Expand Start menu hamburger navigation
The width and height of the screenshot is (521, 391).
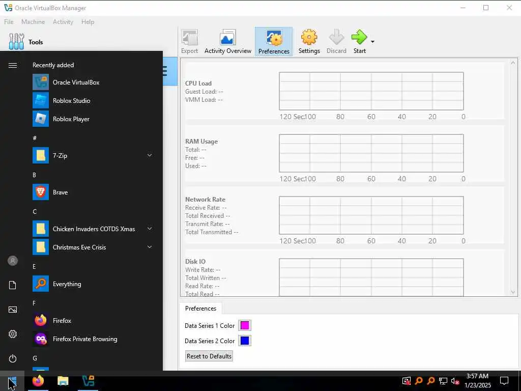pyautogui.click(x=13, y=65)
